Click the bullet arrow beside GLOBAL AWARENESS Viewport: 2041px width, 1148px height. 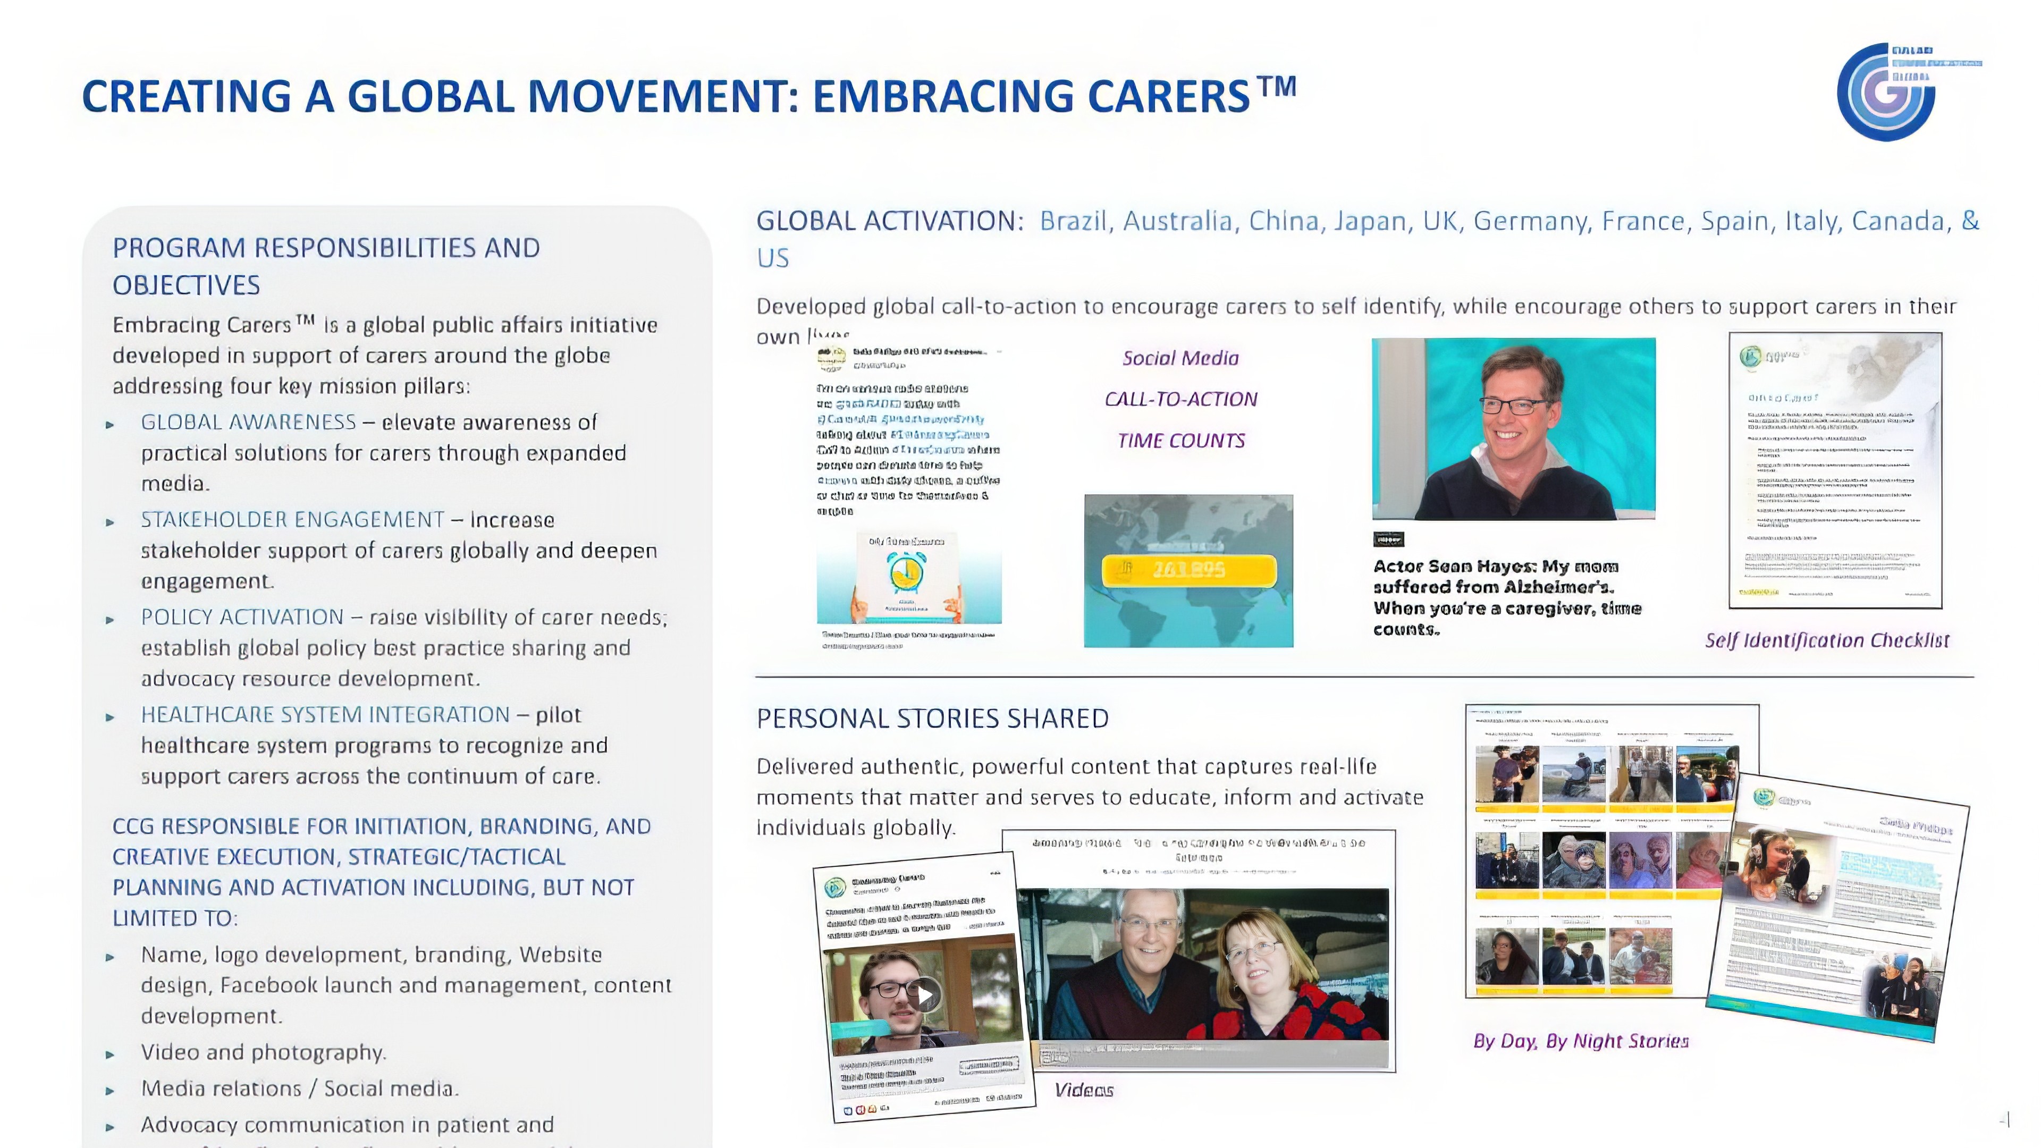pos(110,425)
